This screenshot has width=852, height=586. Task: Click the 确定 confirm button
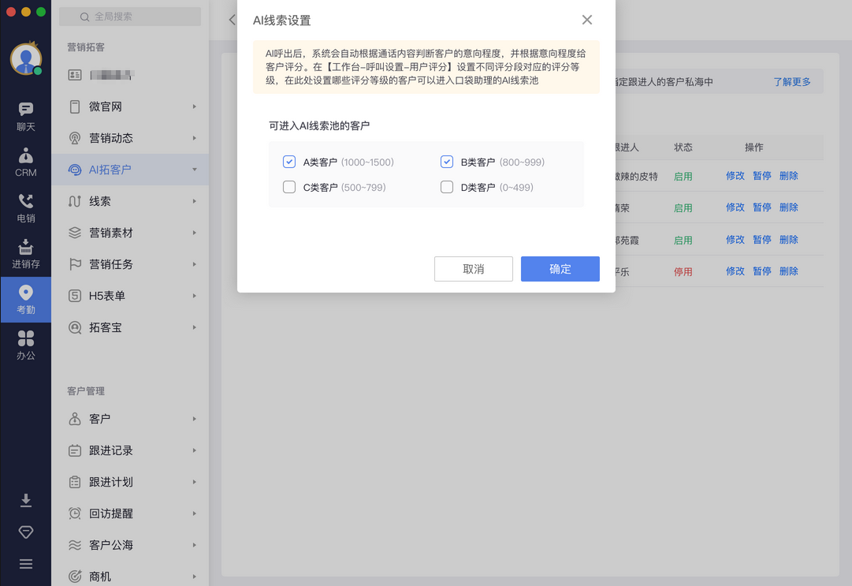(560, 269)
